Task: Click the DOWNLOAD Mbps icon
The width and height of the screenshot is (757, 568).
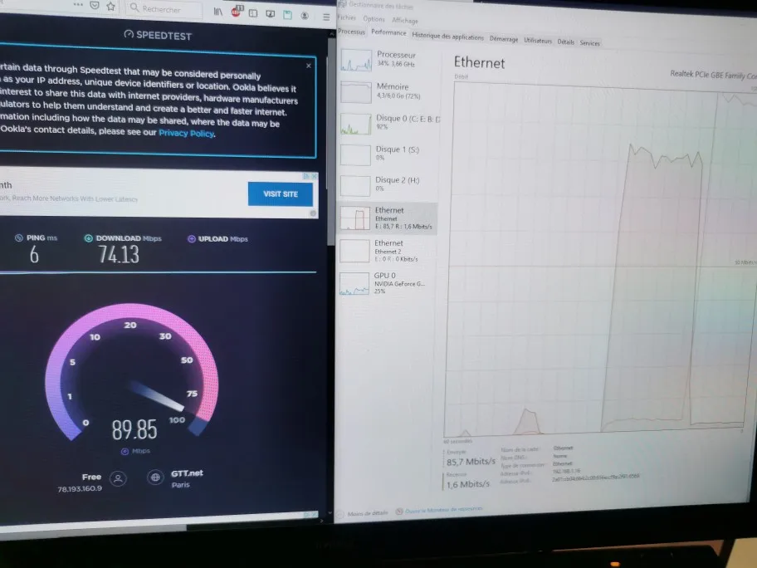Action: click(x=88, y=238)
